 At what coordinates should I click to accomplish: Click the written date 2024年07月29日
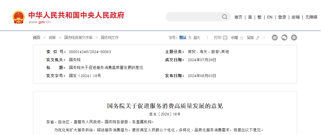202,60
